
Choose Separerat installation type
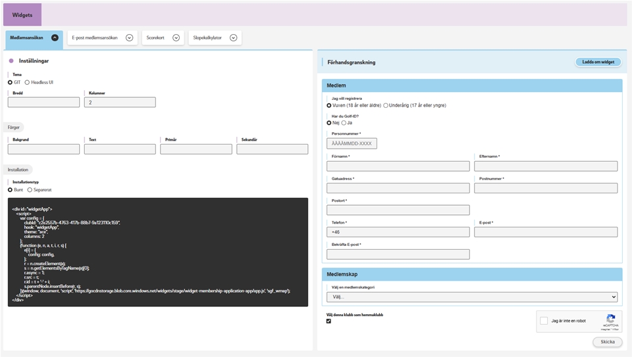pos(30,189)
